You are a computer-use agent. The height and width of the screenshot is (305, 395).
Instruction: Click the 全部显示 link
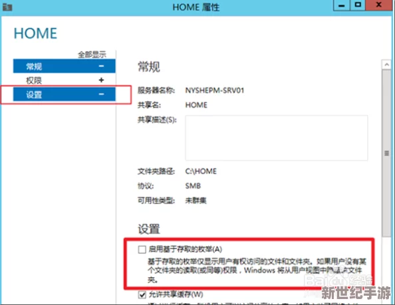click(92, 54)
